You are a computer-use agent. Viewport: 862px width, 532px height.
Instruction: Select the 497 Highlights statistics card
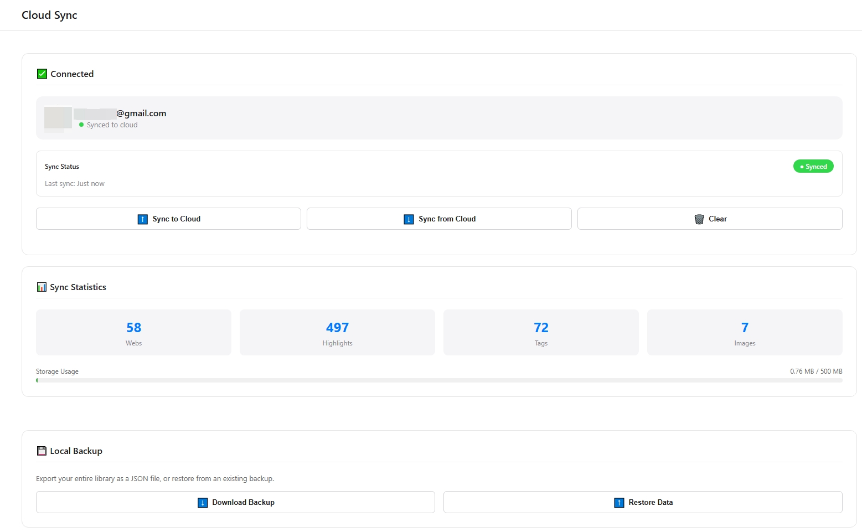click(x=337, y=332)
